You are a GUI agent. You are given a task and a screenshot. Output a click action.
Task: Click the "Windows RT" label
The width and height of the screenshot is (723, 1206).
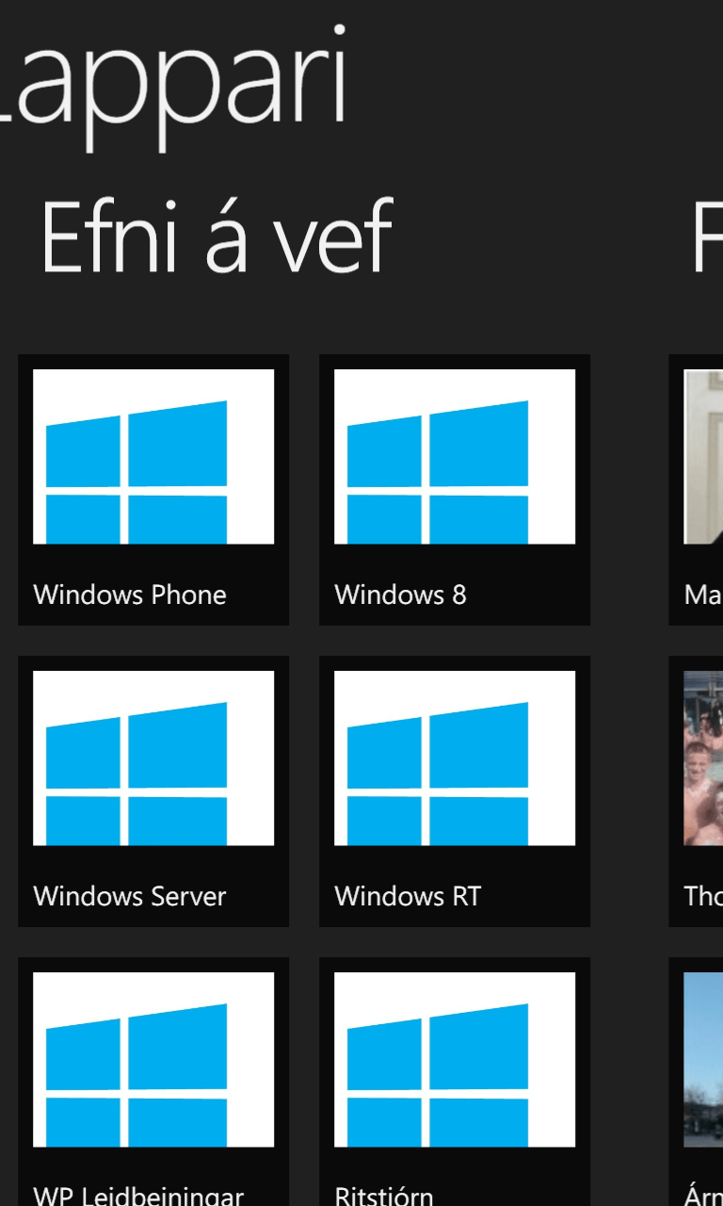click(408, 896)
